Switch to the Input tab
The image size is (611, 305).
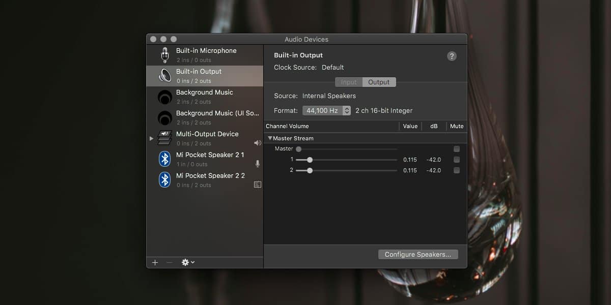click(x=348, y=82)
